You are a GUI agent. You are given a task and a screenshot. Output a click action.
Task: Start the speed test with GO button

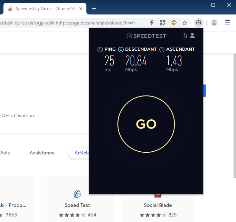click(x=146, y=124)
